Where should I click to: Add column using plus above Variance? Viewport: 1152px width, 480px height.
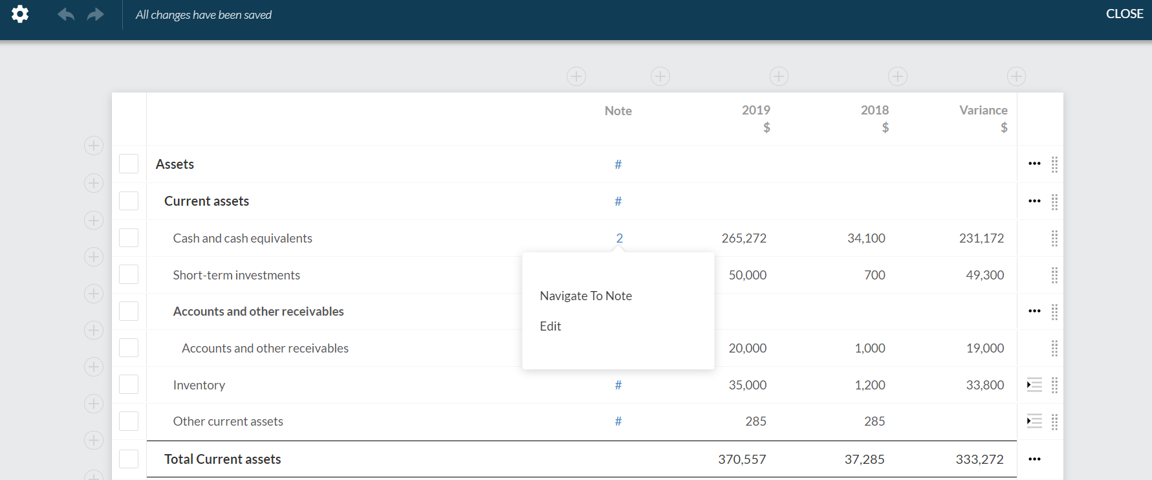coord(1016,76)
